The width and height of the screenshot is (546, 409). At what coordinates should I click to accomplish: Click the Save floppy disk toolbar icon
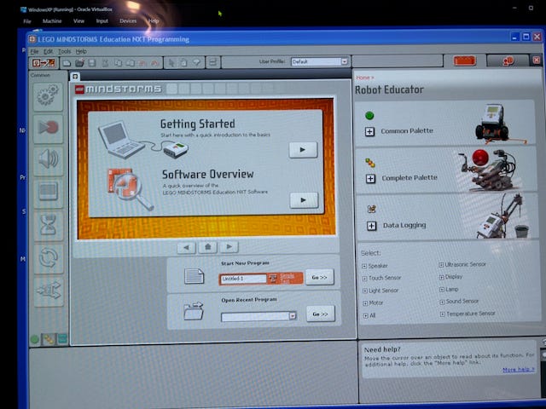pyautogui.click(x=92, y=63)
